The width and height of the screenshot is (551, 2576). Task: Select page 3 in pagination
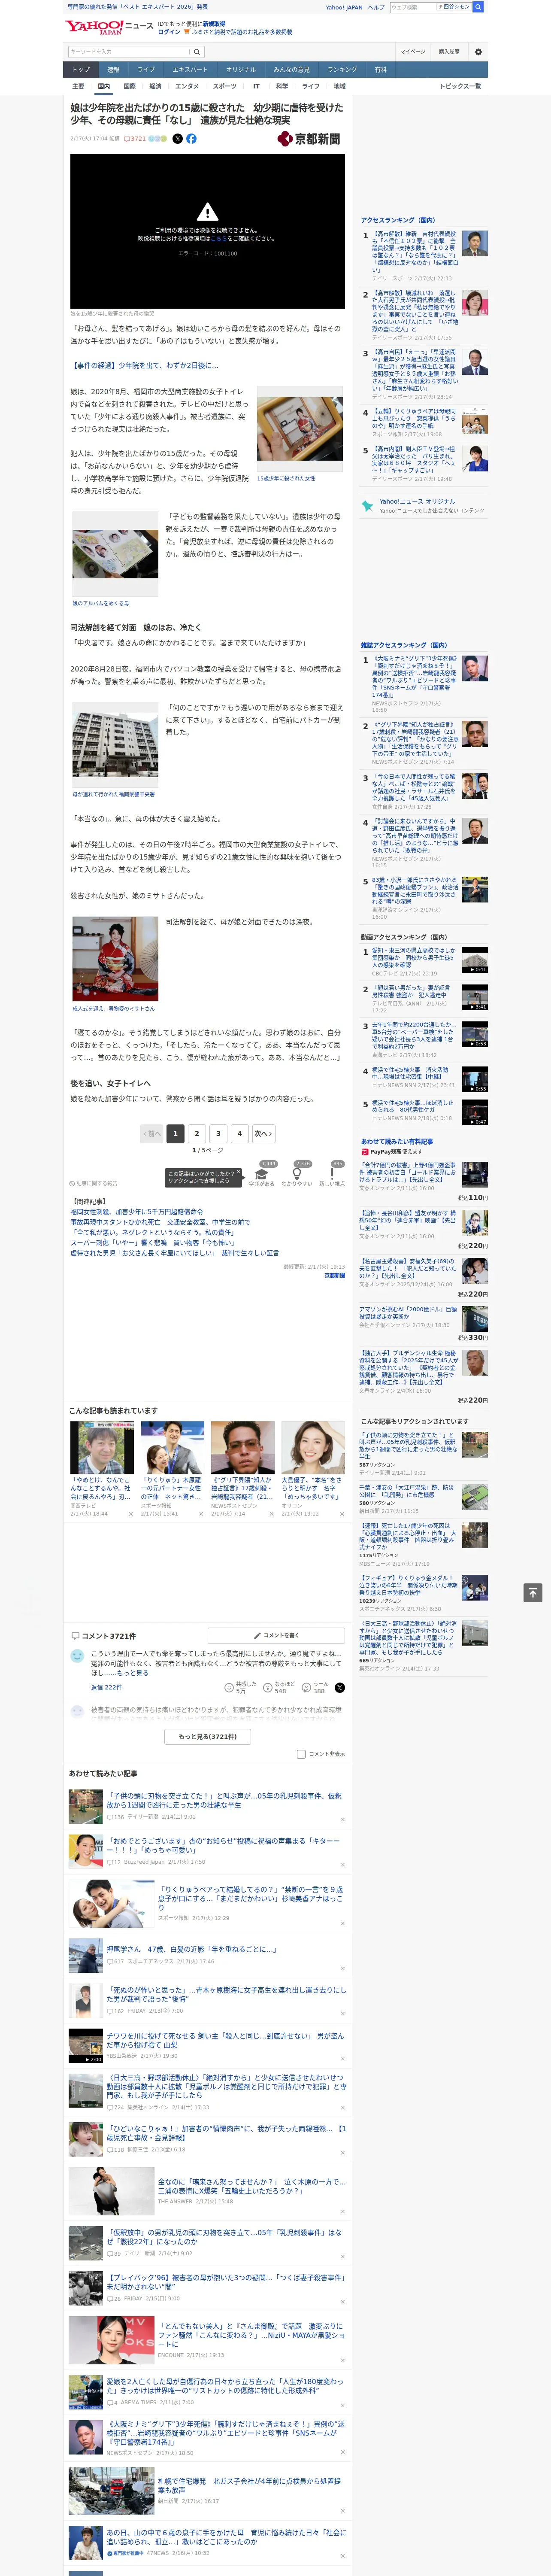[218, 1133]
